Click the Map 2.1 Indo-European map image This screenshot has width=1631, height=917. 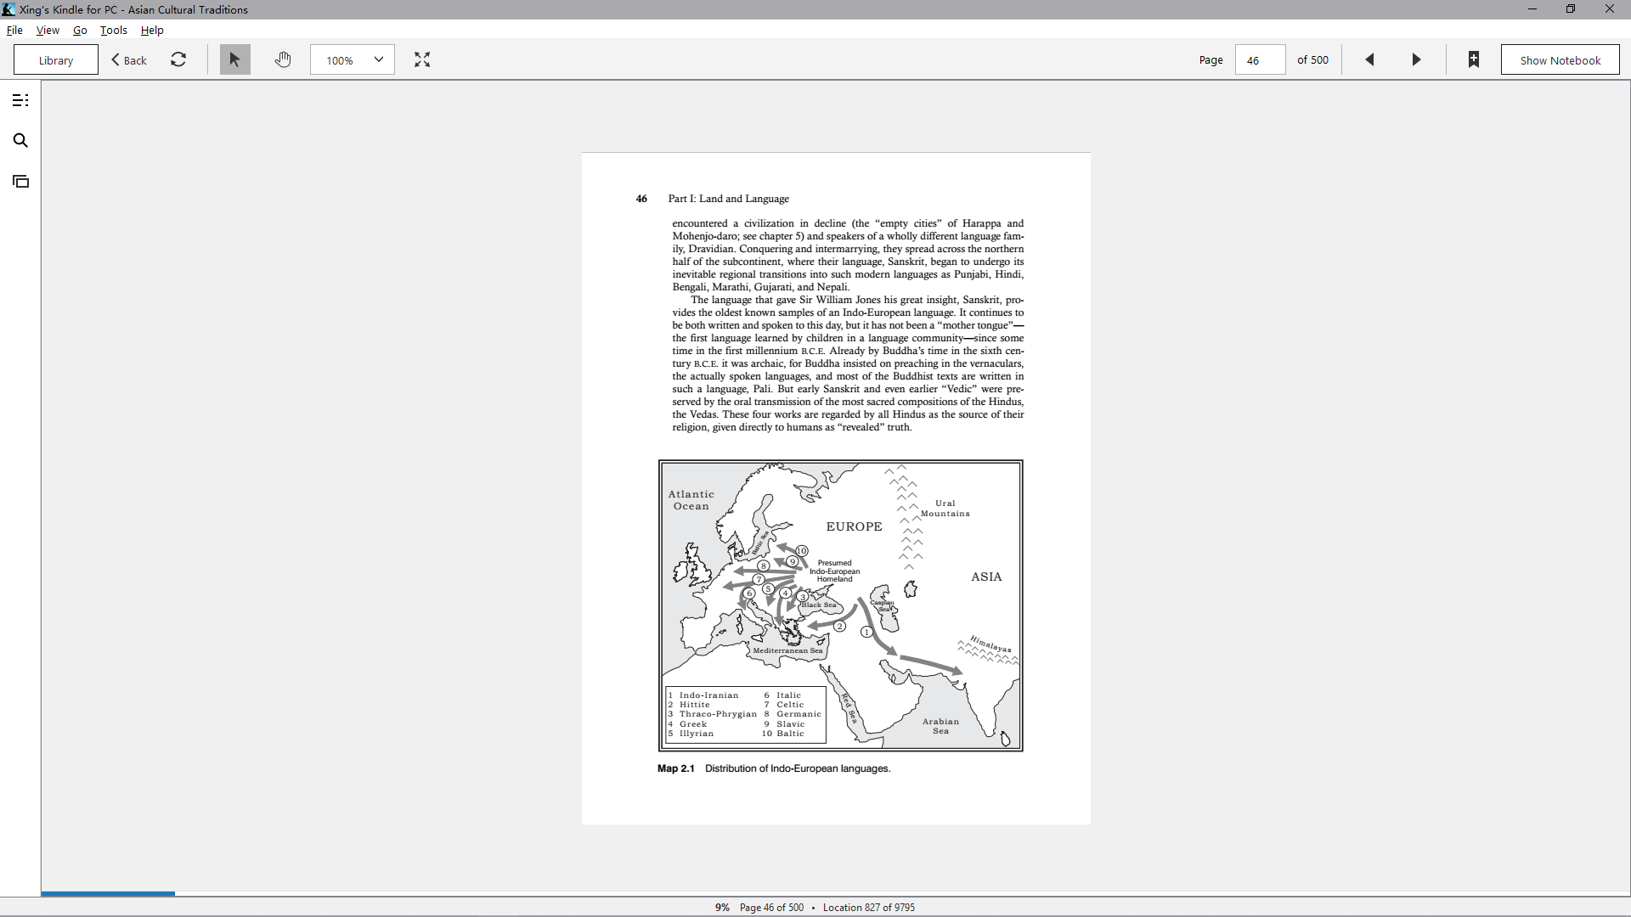[x=841, y=605]
